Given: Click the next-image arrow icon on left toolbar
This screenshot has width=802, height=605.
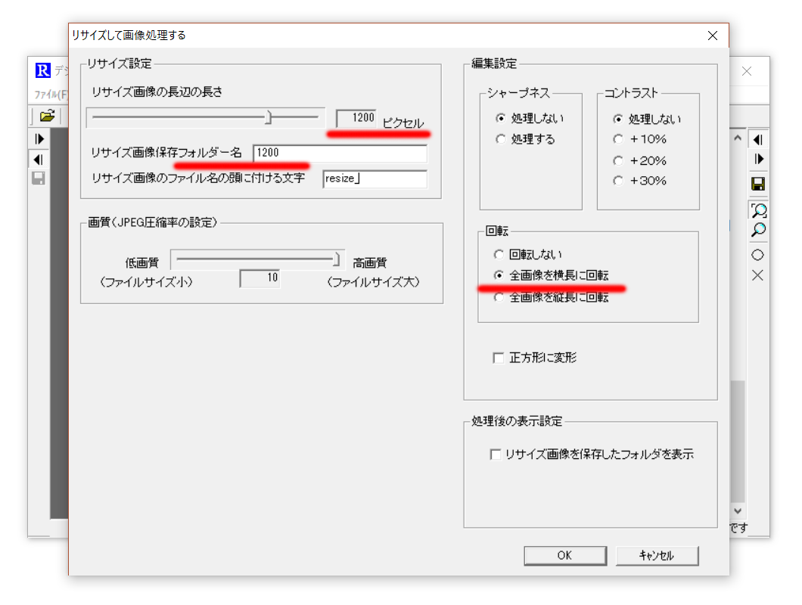Looking at the screenshot, I should [39, 138].
